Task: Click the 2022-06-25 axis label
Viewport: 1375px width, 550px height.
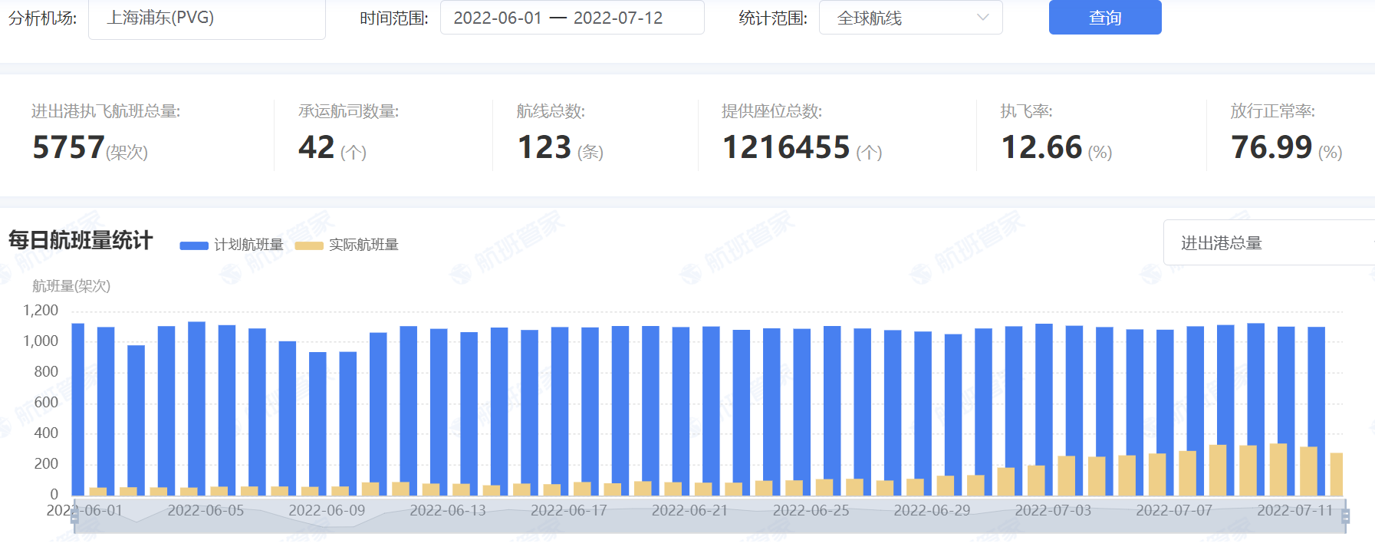Action: 811,510
